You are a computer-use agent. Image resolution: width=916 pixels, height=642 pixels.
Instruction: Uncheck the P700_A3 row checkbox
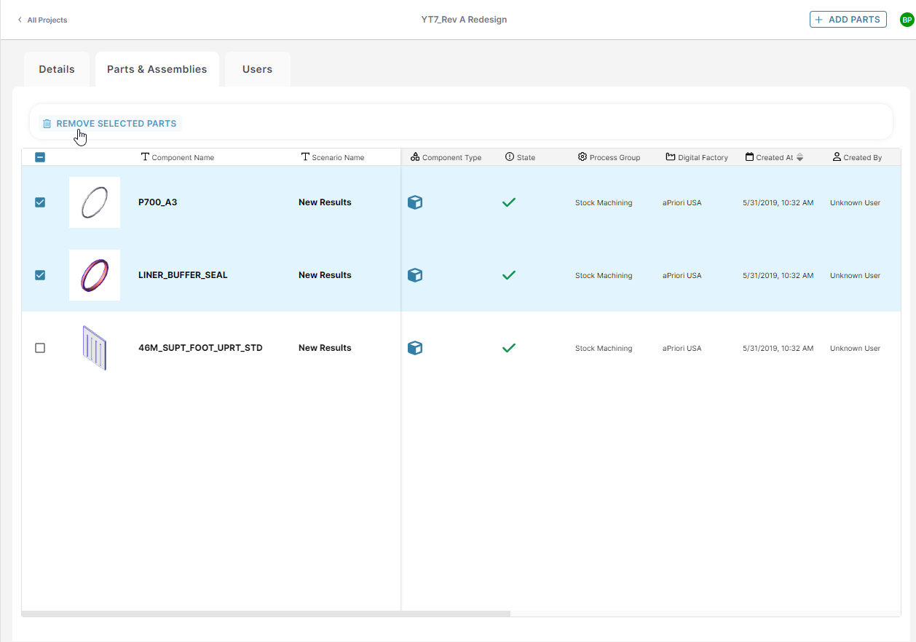(40, 202)
